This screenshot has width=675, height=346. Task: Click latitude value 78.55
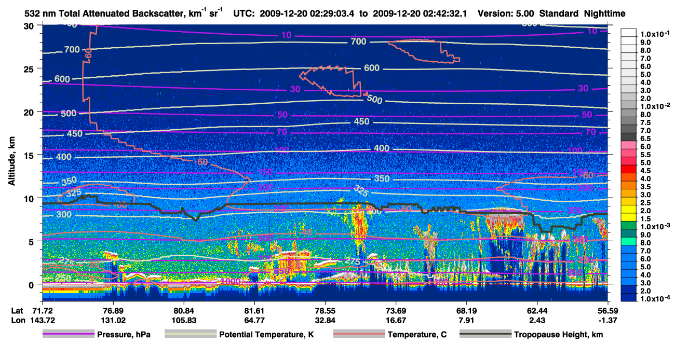(325, 311)
